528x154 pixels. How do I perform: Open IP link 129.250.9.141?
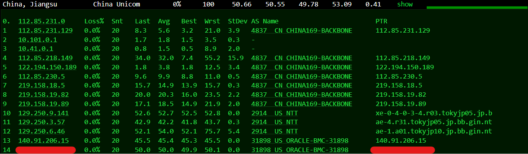(44, 113)
